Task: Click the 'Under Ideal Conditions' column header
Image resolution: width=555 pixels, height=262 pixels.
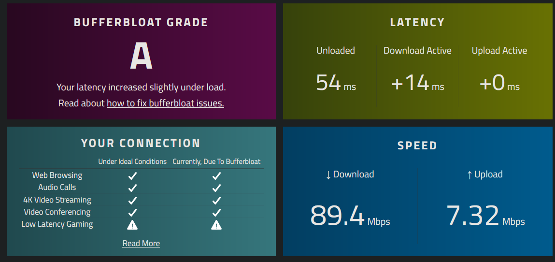Action: point(132,161)
